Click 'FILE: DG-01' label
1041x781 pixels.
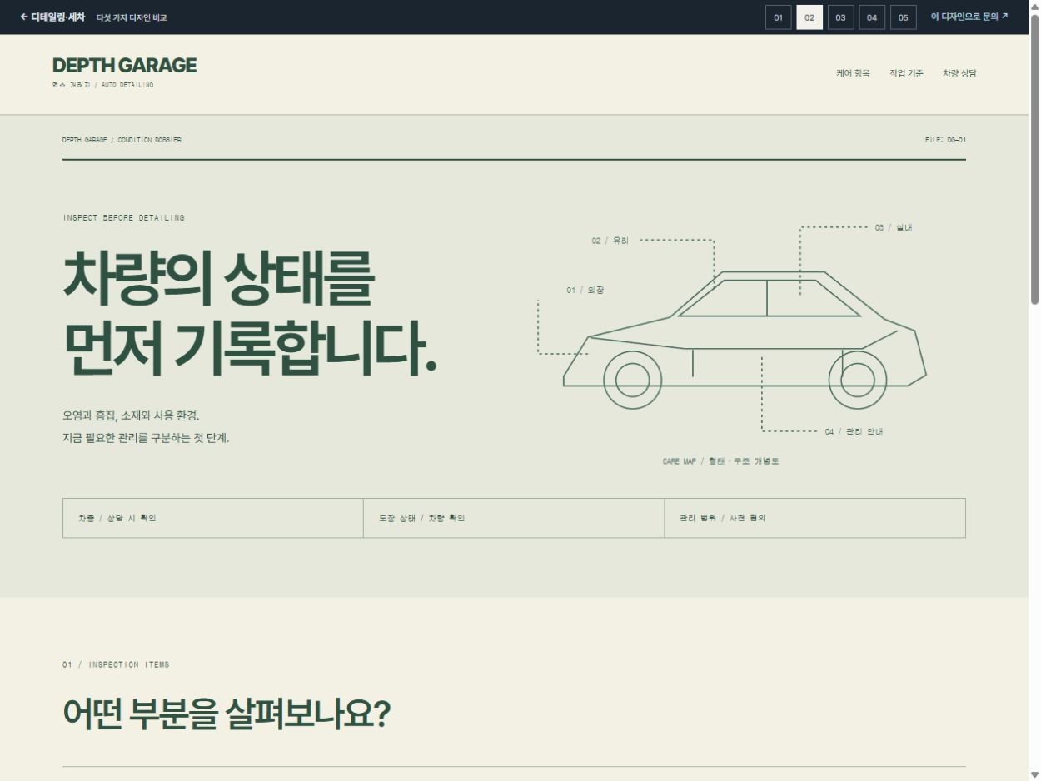click(x=945, y=140)
